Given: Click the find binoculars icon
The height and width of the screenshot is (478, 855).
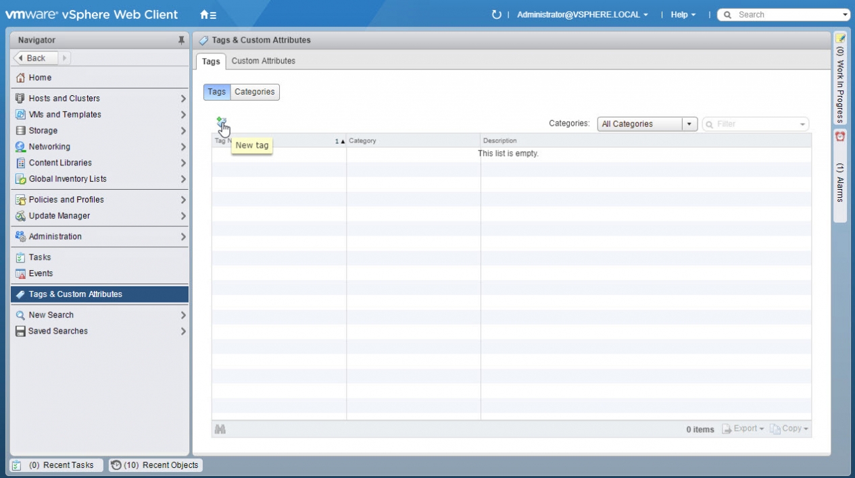Looking at the screenshot, I should tap(220, 429).
